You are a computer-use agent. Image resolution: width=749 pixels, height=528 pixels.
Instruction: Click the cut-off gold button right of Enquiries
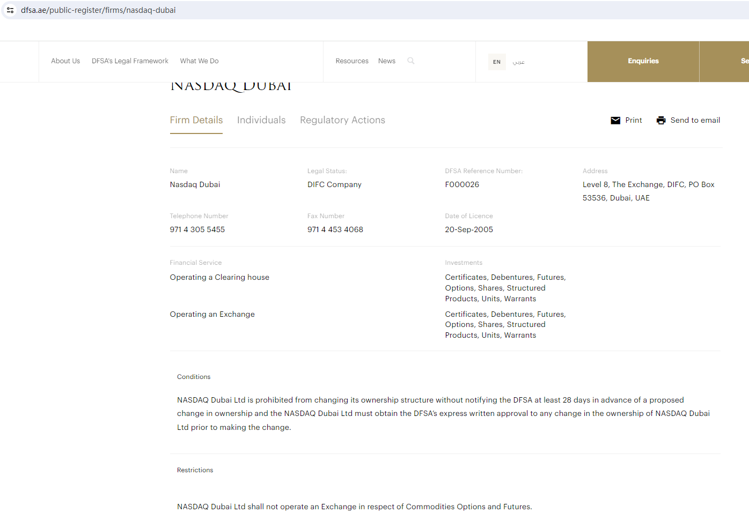725,61
